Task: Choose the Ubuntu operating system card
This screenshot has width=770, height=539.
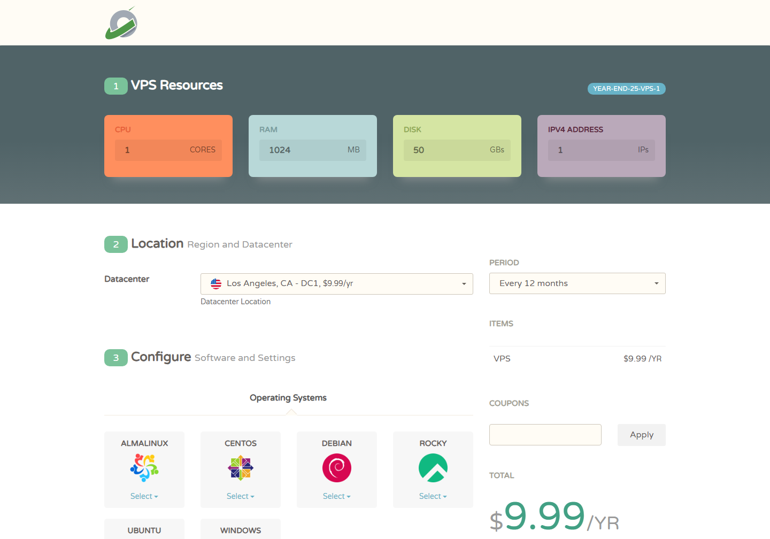Action: [x=144, y=529]
